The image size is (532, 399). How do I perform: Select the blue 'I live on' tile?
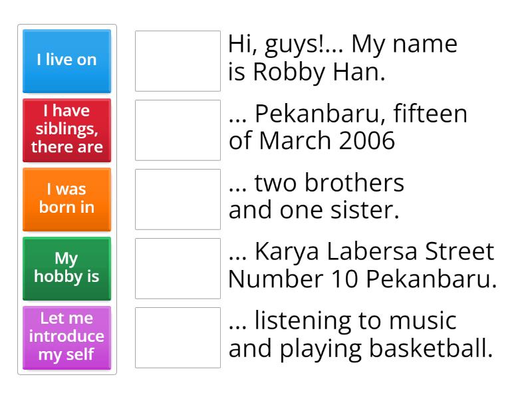pos(66,60)
